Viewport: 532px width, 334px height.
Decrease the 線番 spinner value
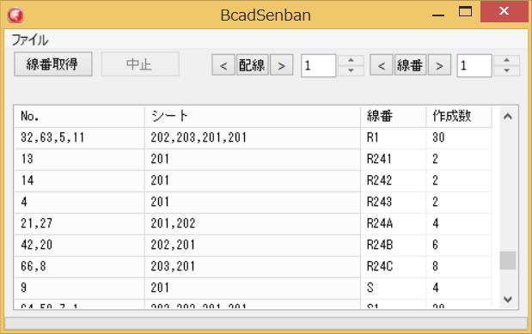coord(507,70)
